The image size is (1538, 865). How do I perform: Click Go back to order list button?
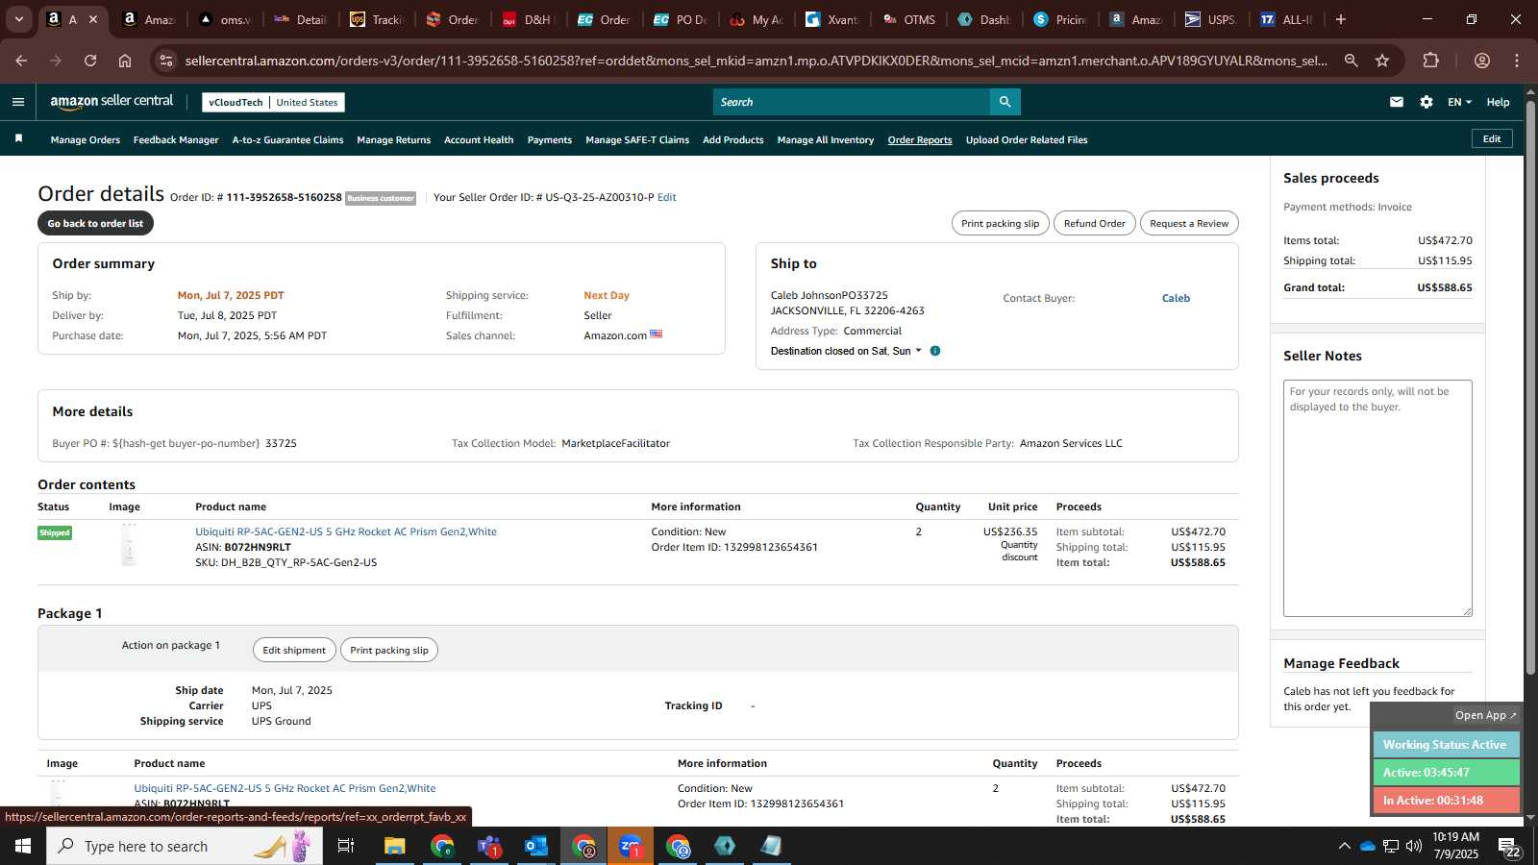coord(95,223)
